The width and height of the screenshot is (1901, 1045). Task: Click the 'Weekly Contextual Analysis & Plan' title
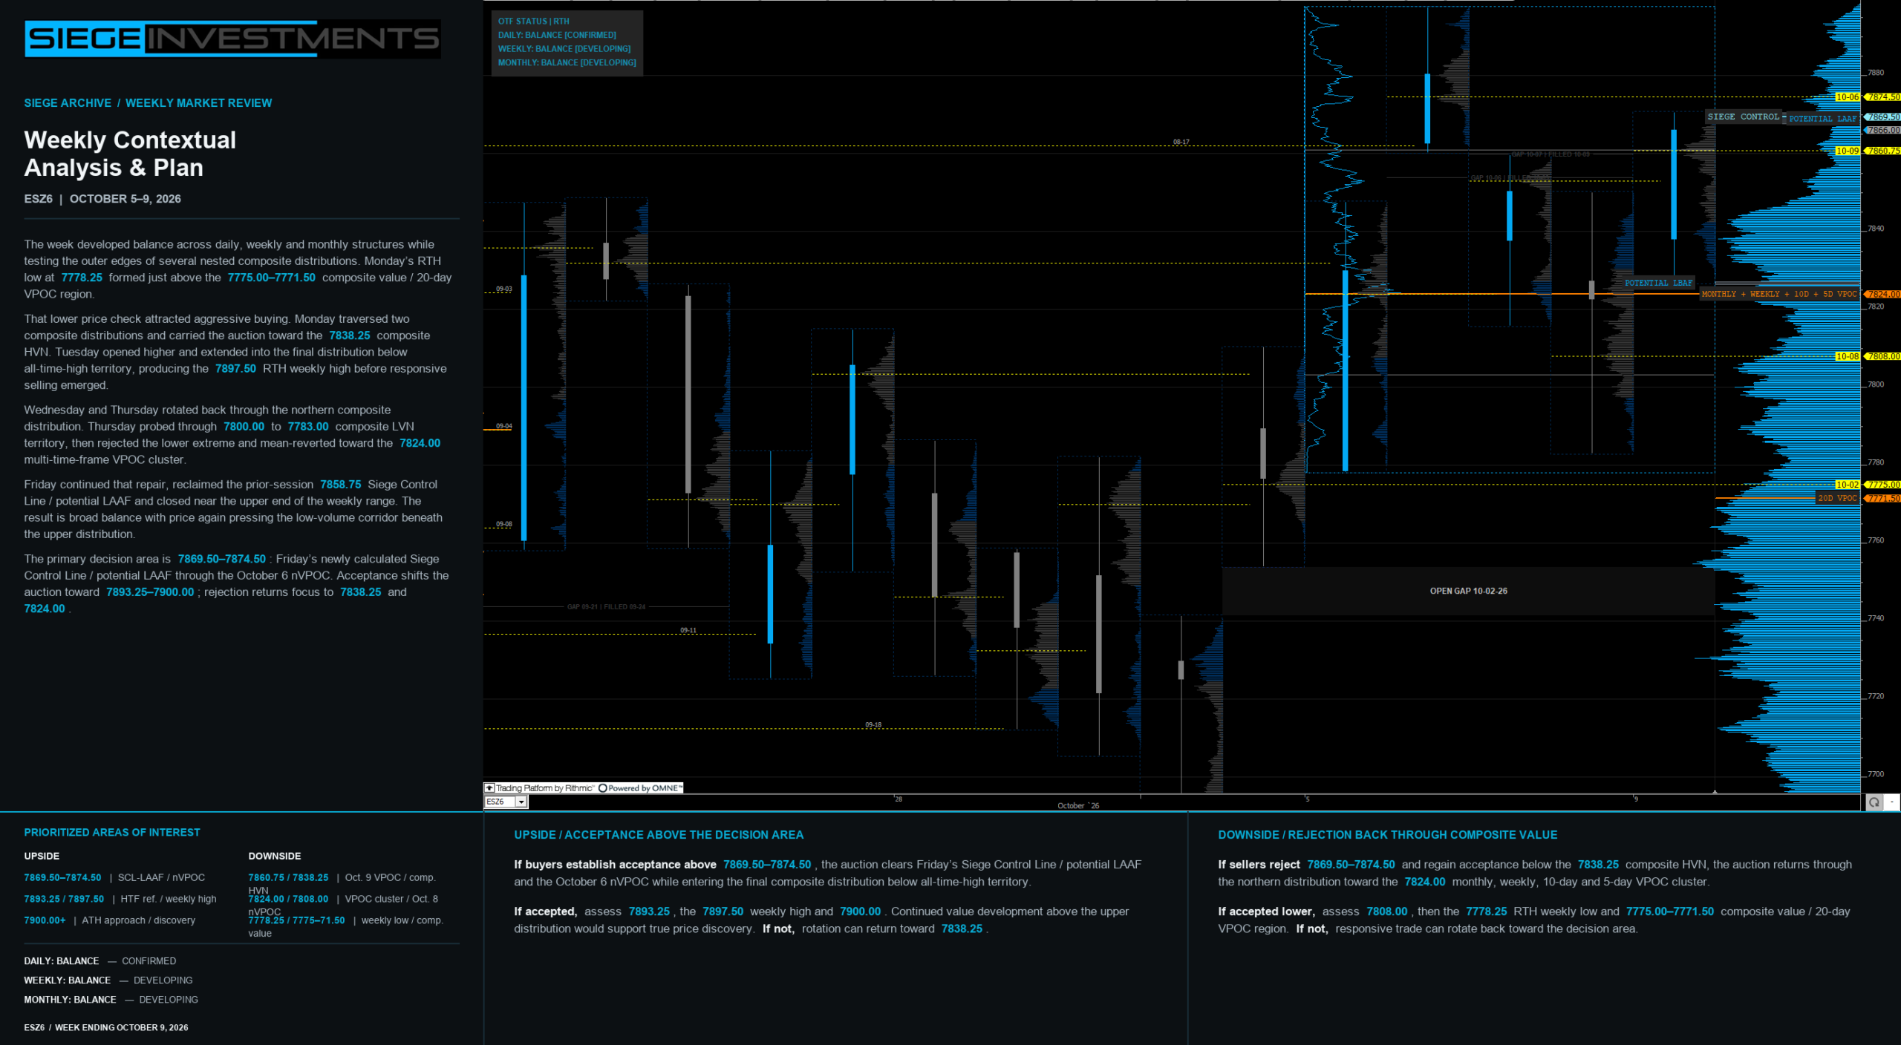[x=130, y=154]
